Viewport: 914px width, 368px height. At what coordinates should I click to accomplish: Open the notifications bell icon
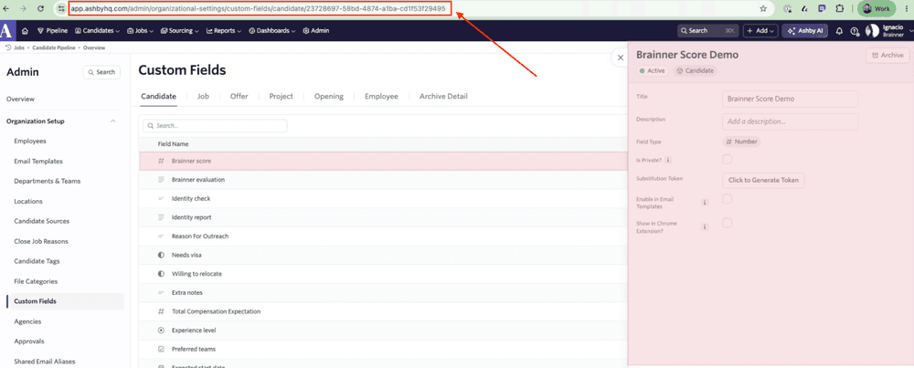click(x=839, y=31)
